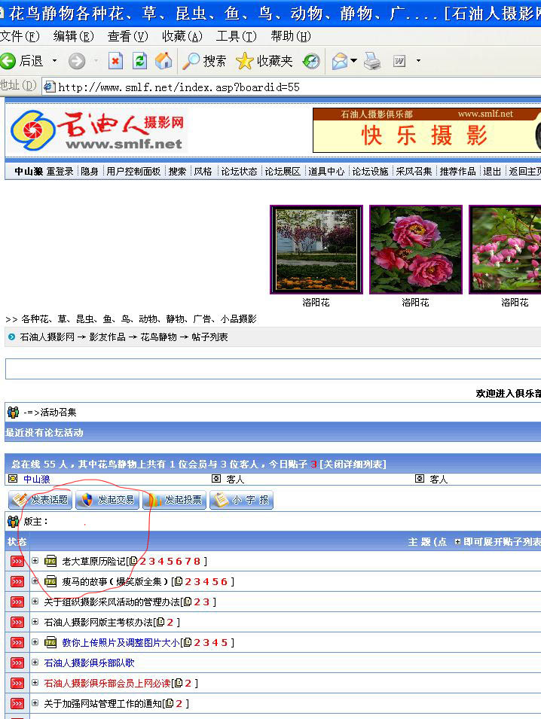Click the red status icon beside 老大草原历险记
The image size is (541, 719).
[17, 561]
